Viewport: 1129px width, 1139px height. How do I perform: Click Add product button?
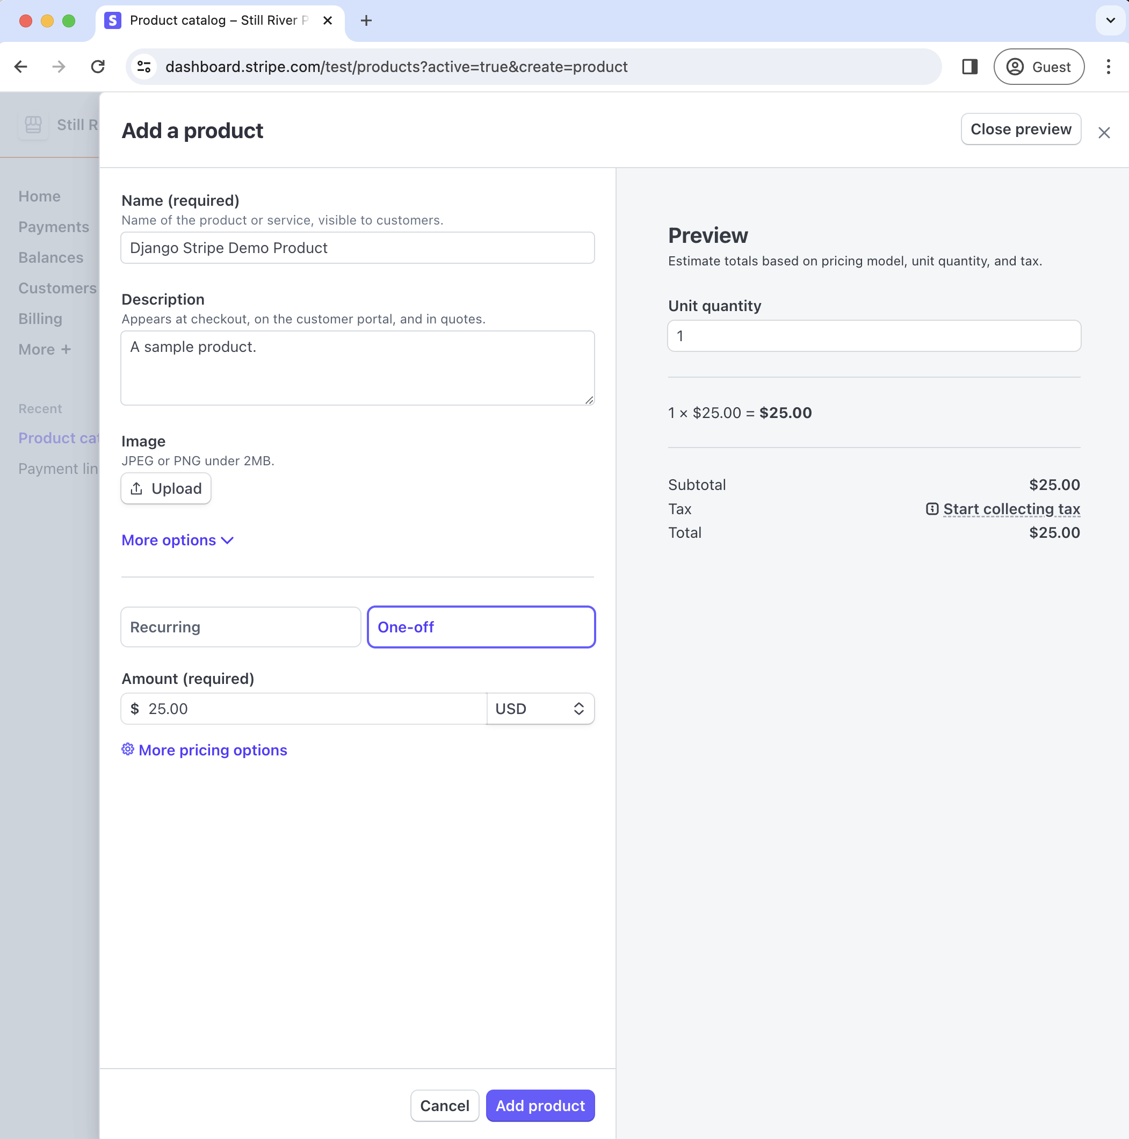coord(540,1105)
